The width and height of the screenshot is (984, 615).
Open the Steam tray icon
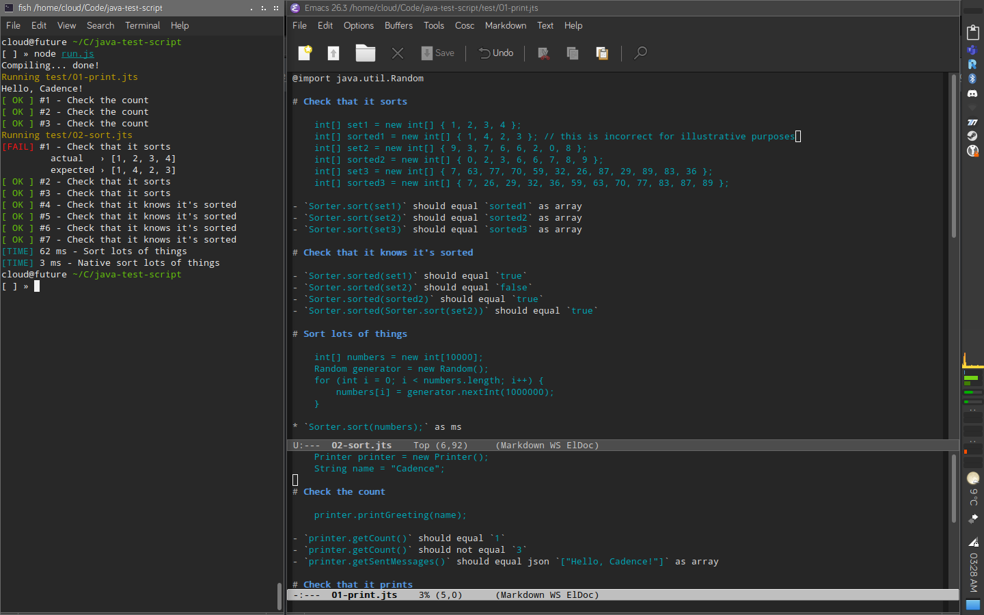coord(972,136)
